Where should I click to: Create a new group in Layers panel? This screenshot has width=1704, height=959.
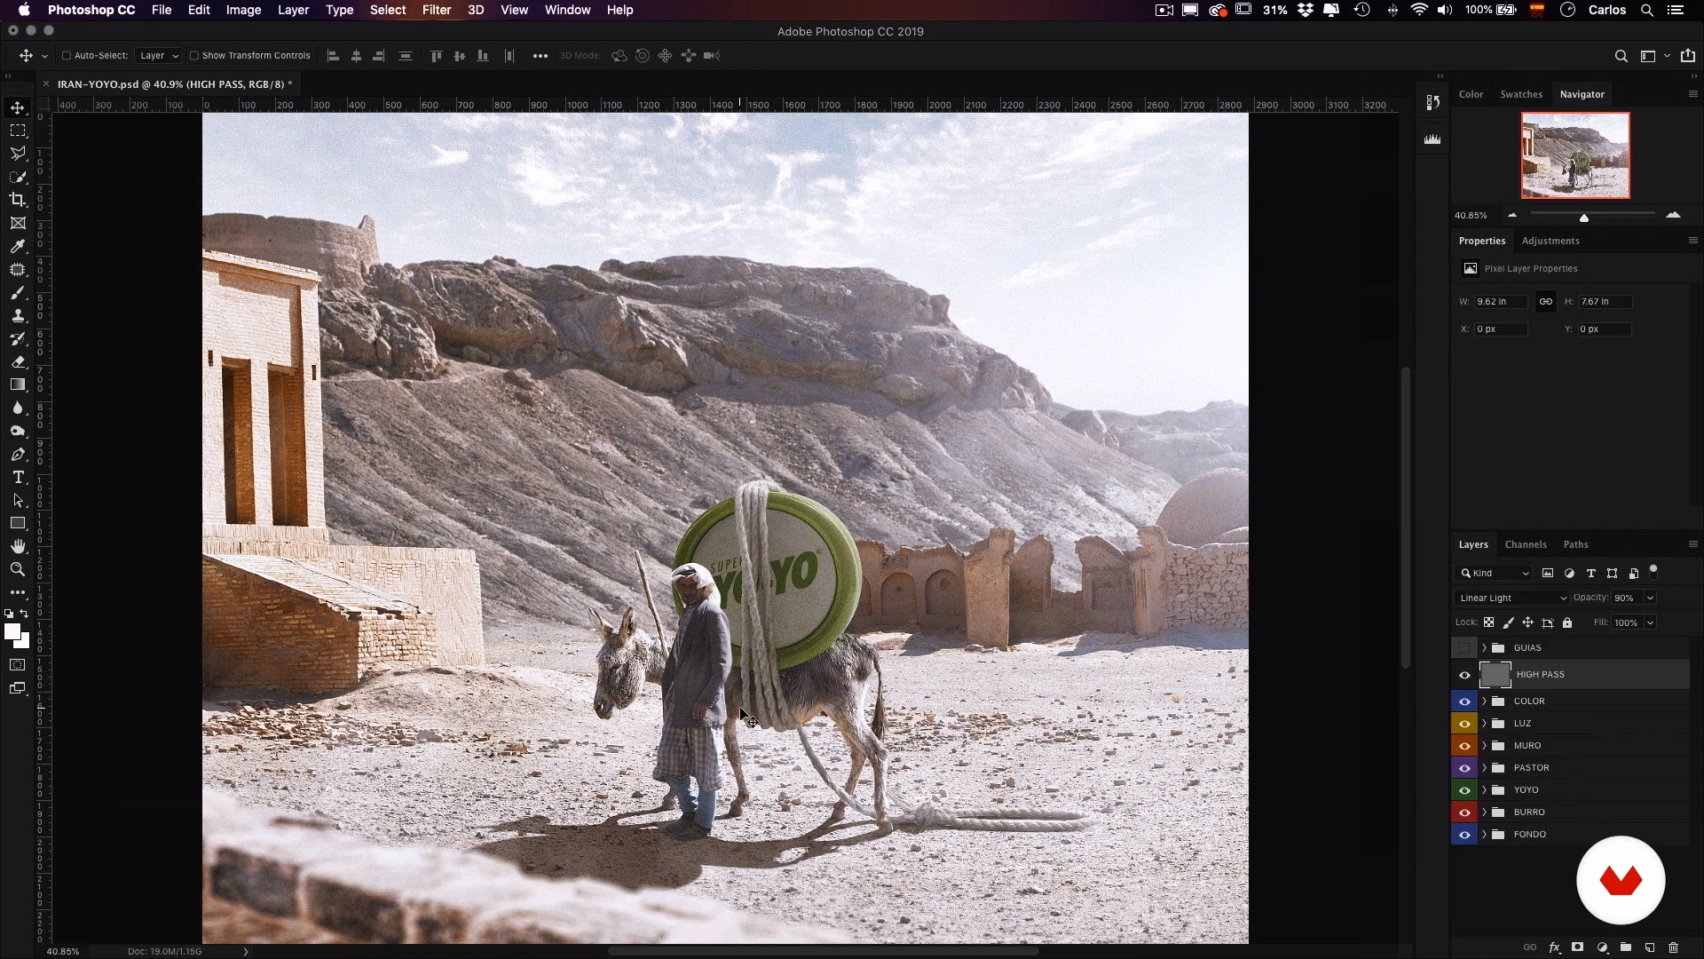coord(1626,947)
